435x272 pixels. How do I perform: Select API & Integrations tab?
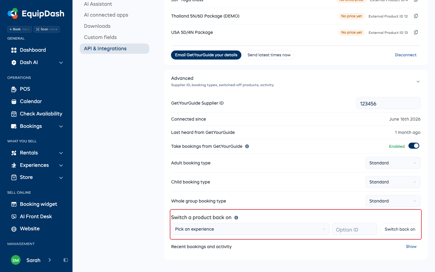(114, 49)
